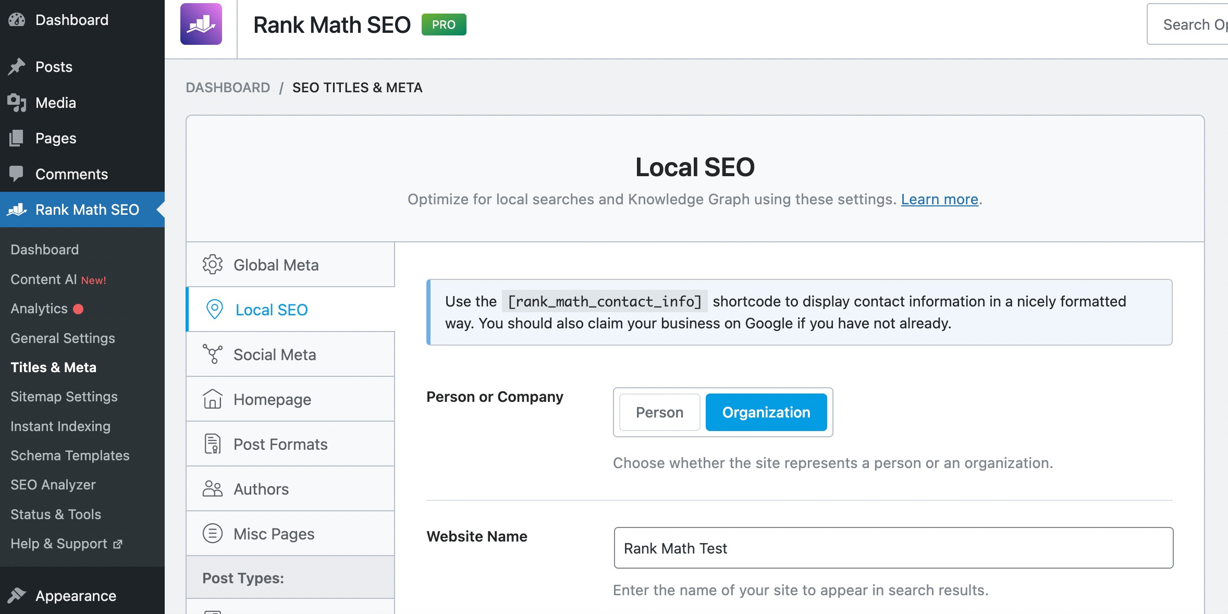Switch to Homepage tab
This screenshot has height=614, width=1228.
coord(290,399)
